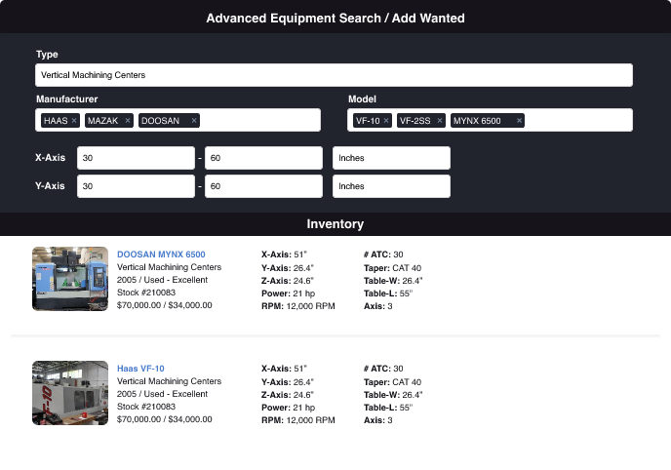Click DOOSAN listing's RPM: 12,000 RPM value
The image size is (671, 470).
298,306
